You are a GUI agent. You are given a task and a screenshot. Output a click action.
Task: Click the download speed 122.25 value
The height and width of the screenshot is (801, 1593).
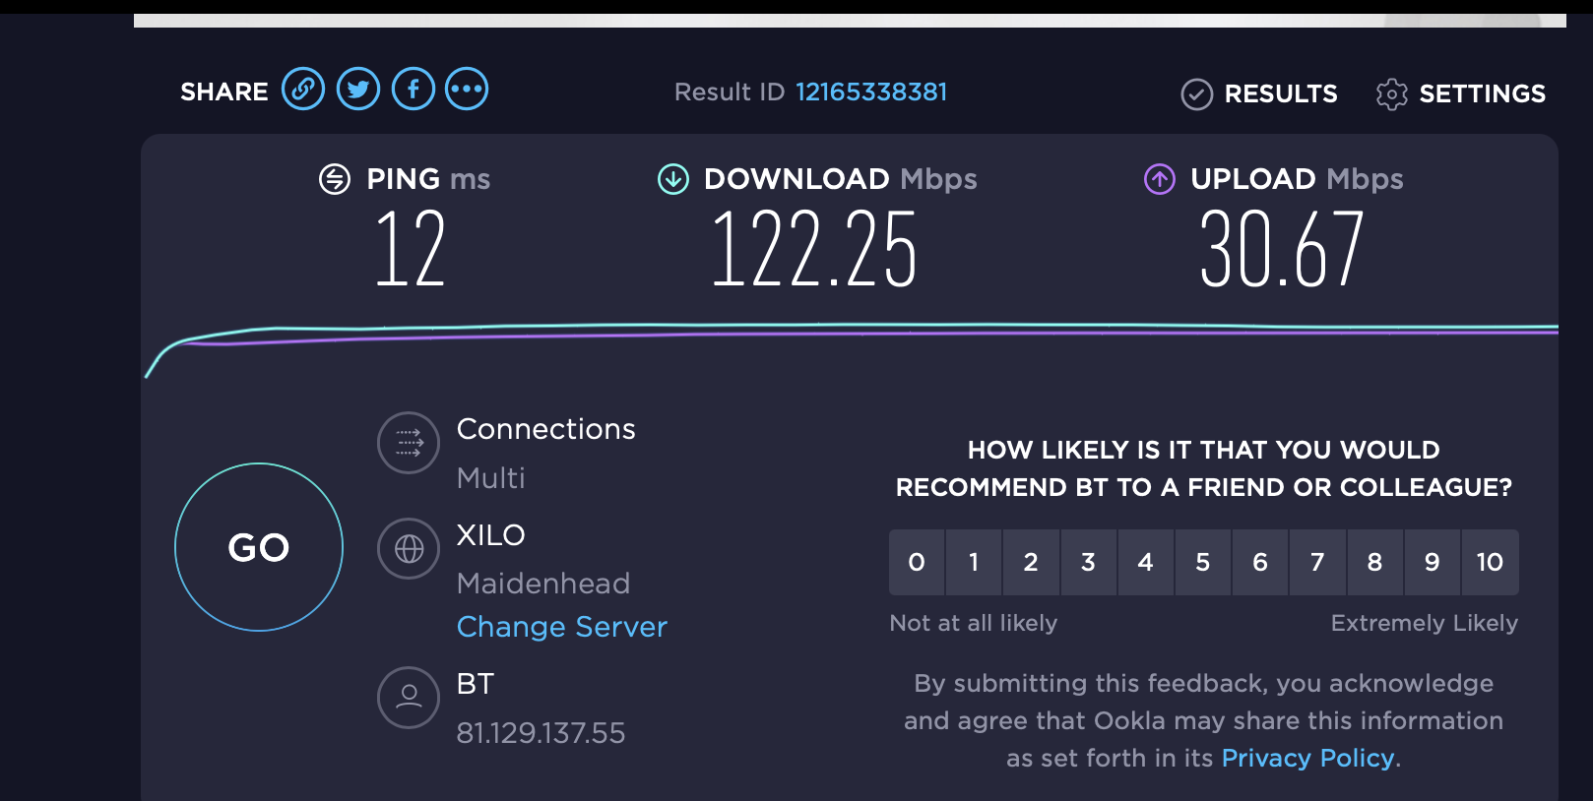pos(814,250)
